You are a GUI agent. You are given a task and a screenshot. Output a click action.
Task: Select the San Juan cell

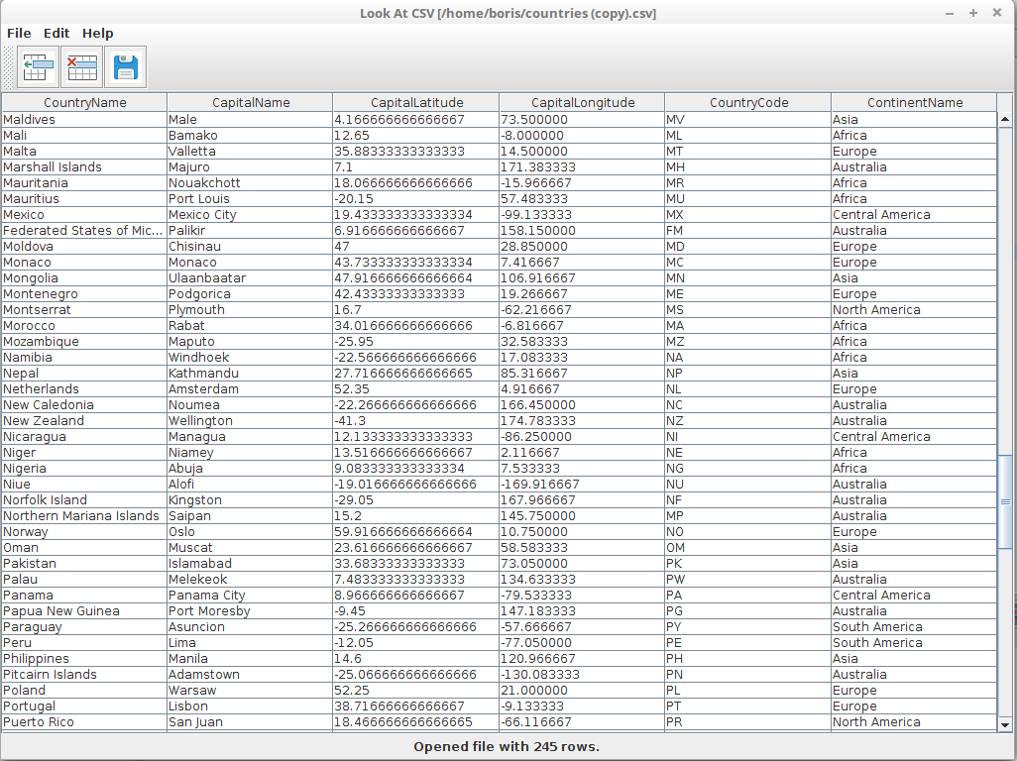[251, 722]
